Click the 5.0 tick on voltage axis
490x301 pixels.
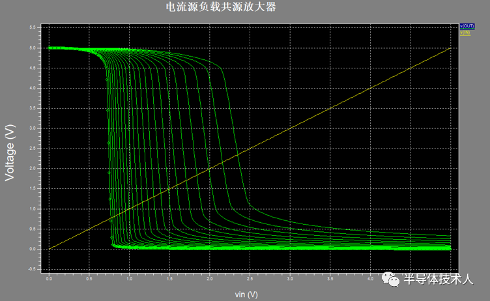33,48
